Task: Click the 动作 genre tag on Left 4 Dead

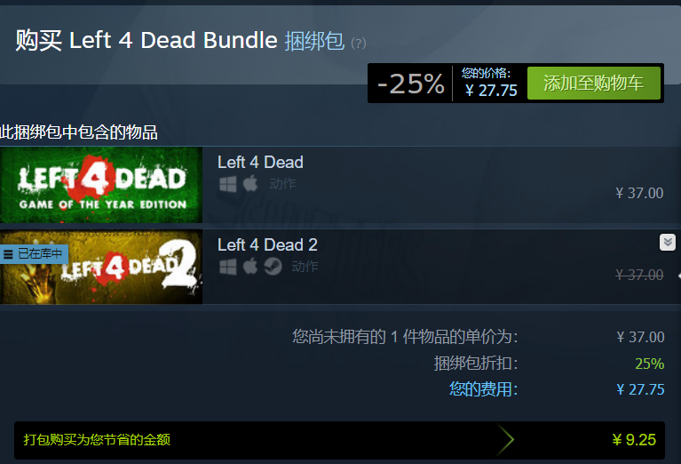Action: click(x=282, y=184)
